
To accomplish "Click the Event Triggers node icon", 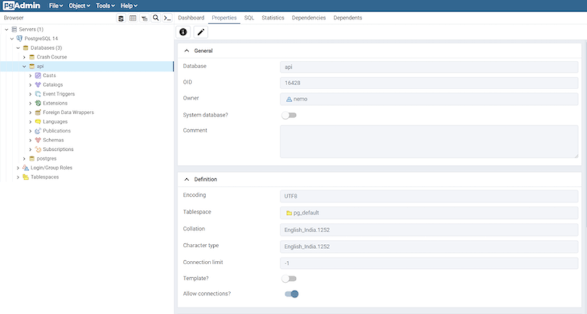I will pyautogui.click(x=38, y=94).
